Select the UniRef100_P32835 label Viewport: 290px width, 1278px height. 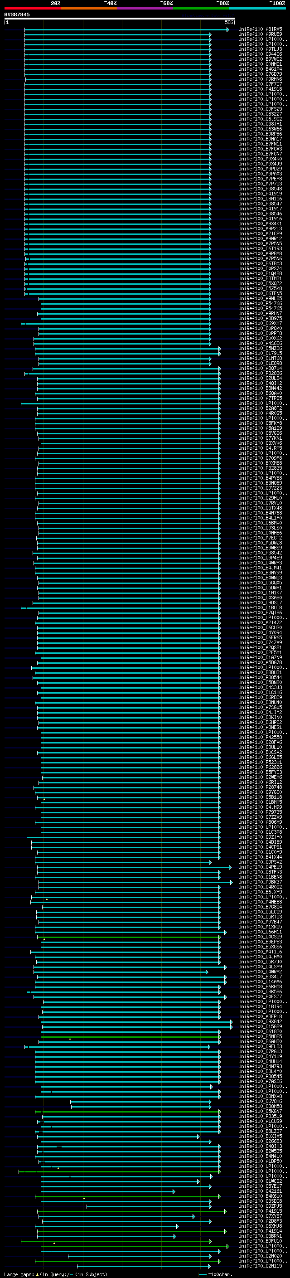click(260, 468)
